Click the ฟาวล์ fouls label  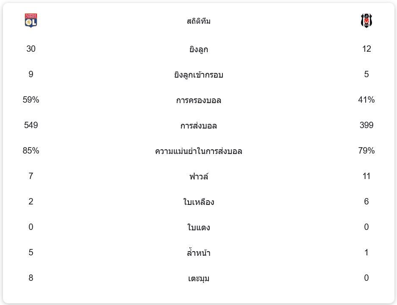[198, 176]
